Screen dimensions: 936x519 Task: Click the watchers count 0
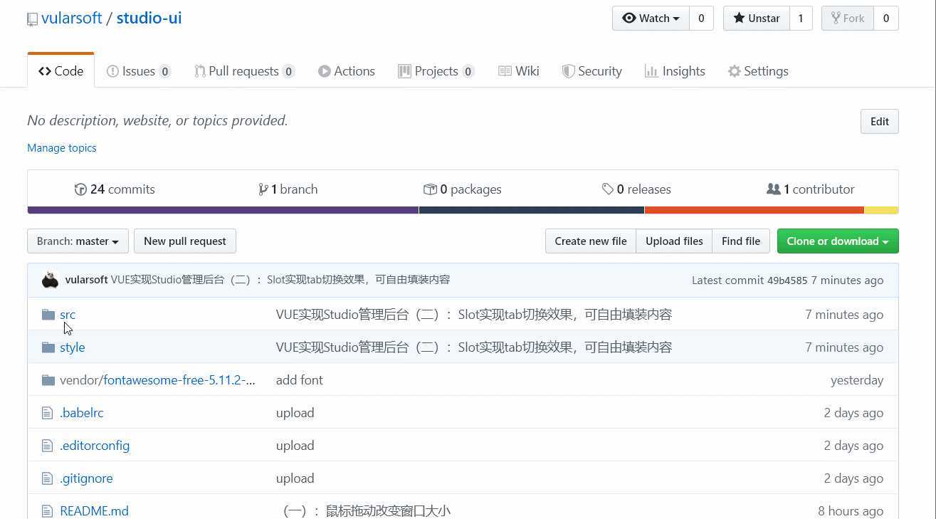point(701,19)
